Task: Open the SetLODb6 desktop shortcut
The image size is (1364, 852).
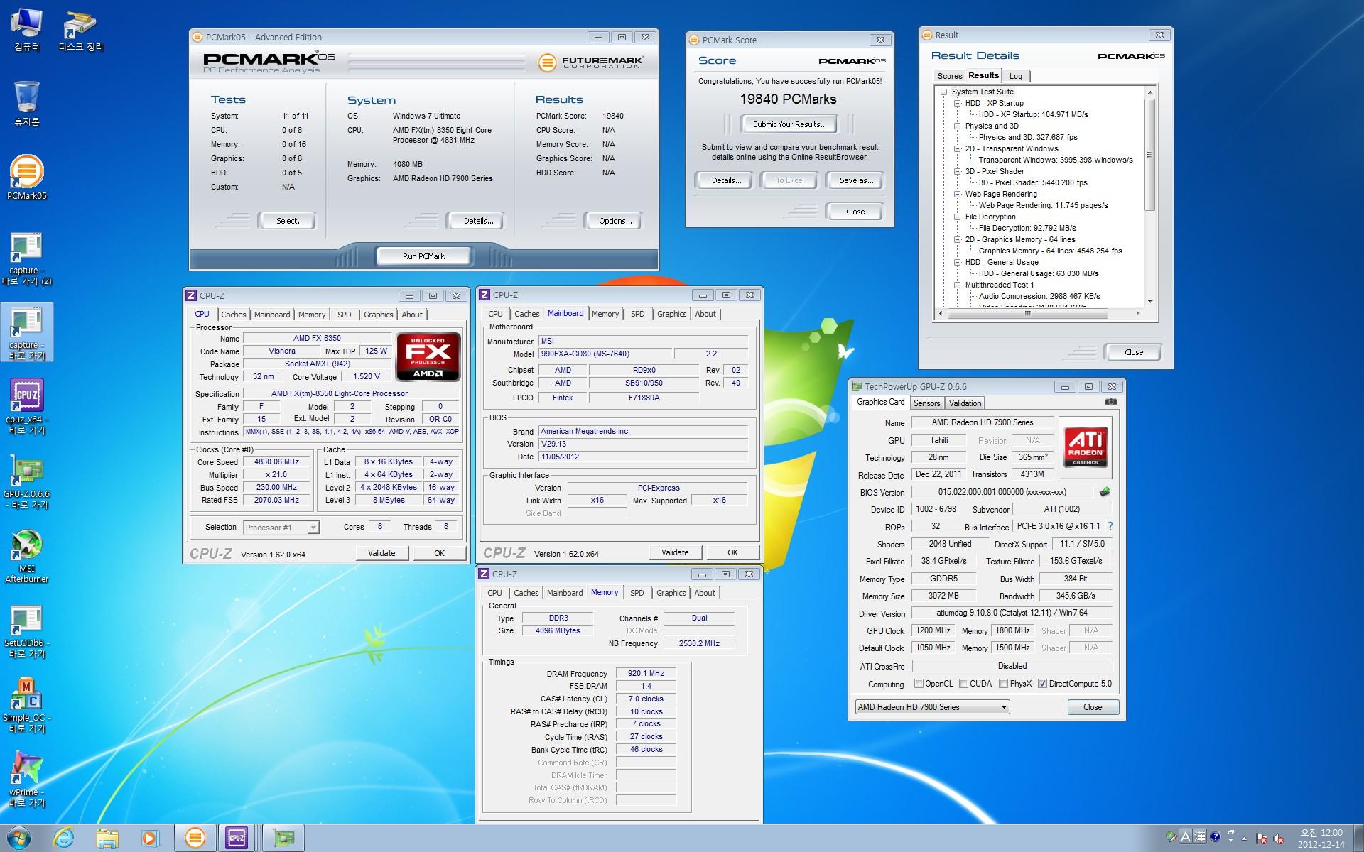Action: click(x=26, y=630)
